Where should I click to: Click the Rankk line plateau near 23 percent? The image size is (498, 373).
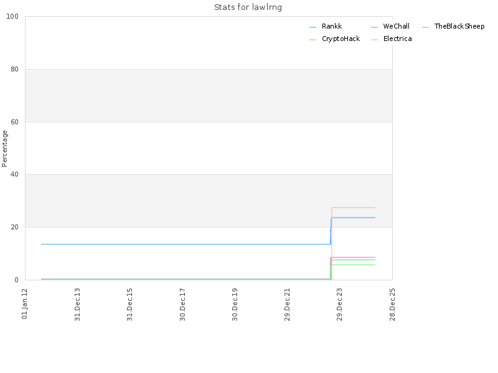pos(354,218)
